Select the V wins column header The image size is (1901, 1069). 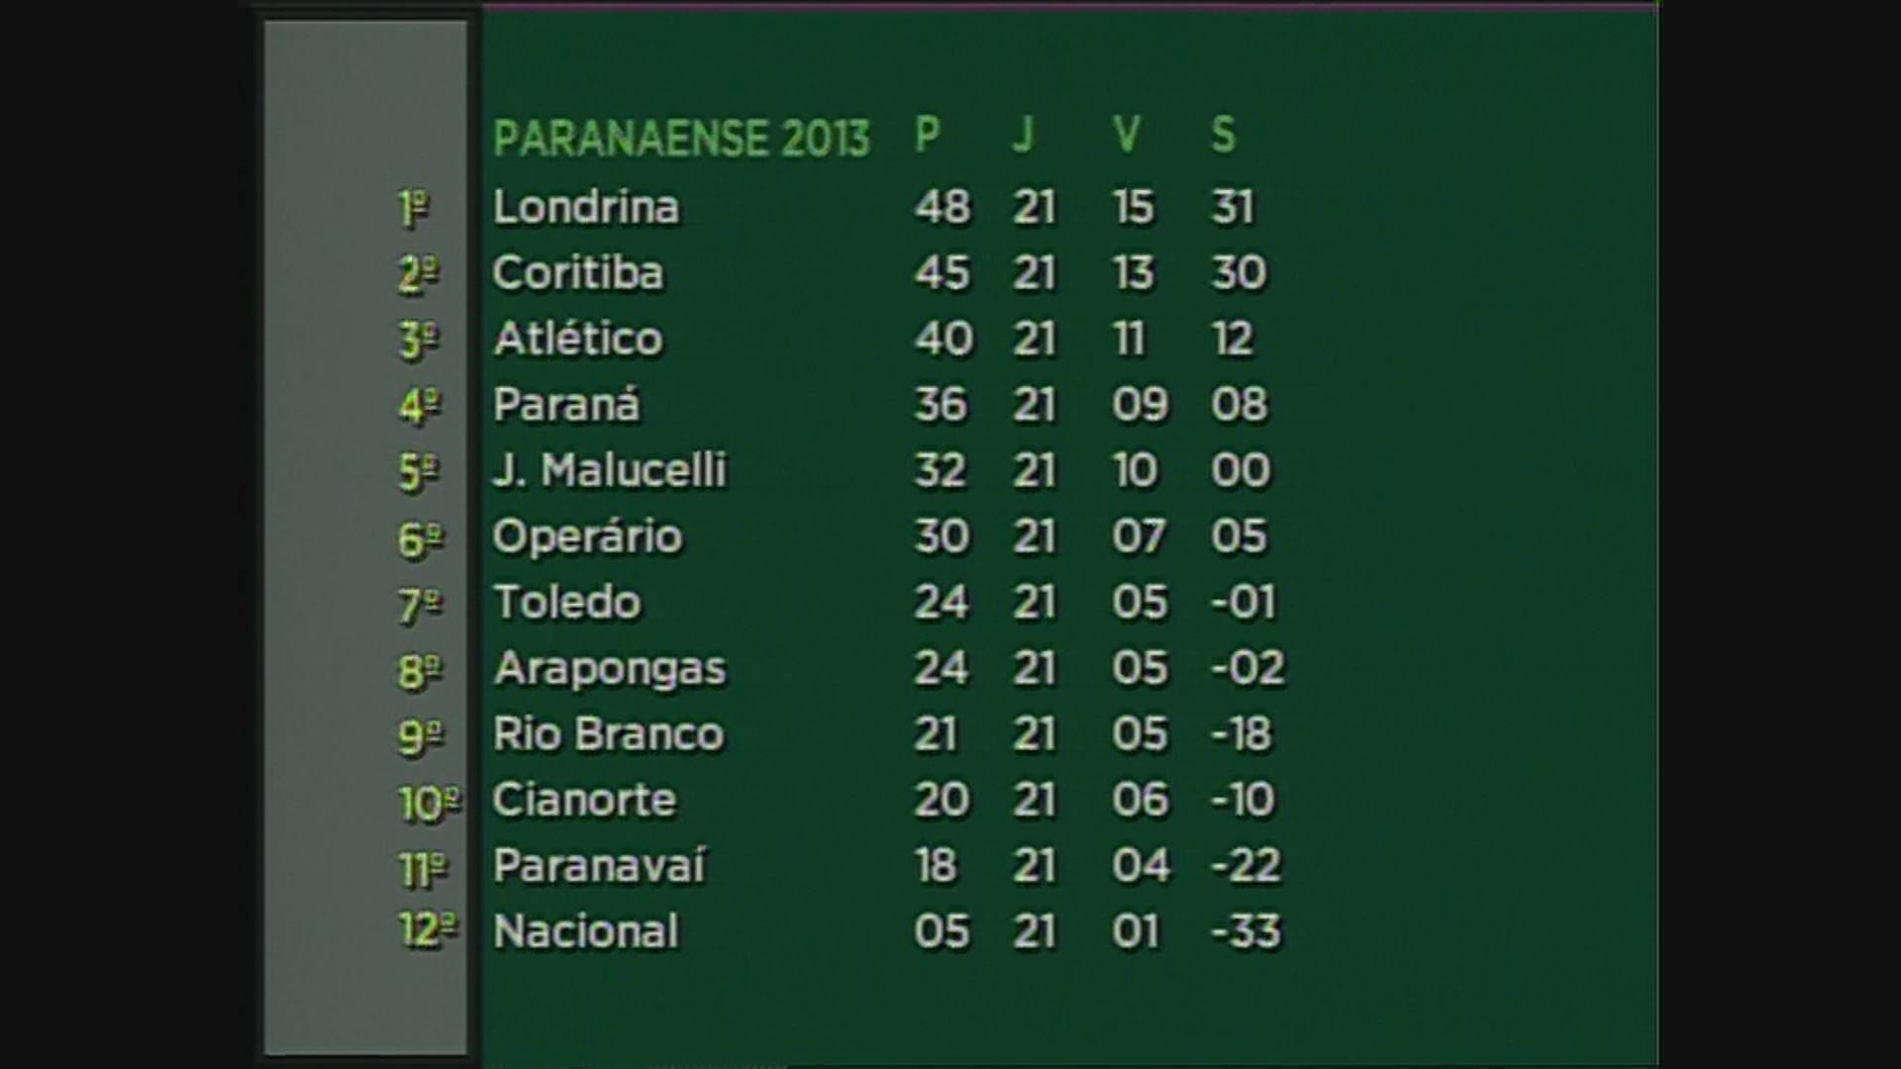point(1126,135)
